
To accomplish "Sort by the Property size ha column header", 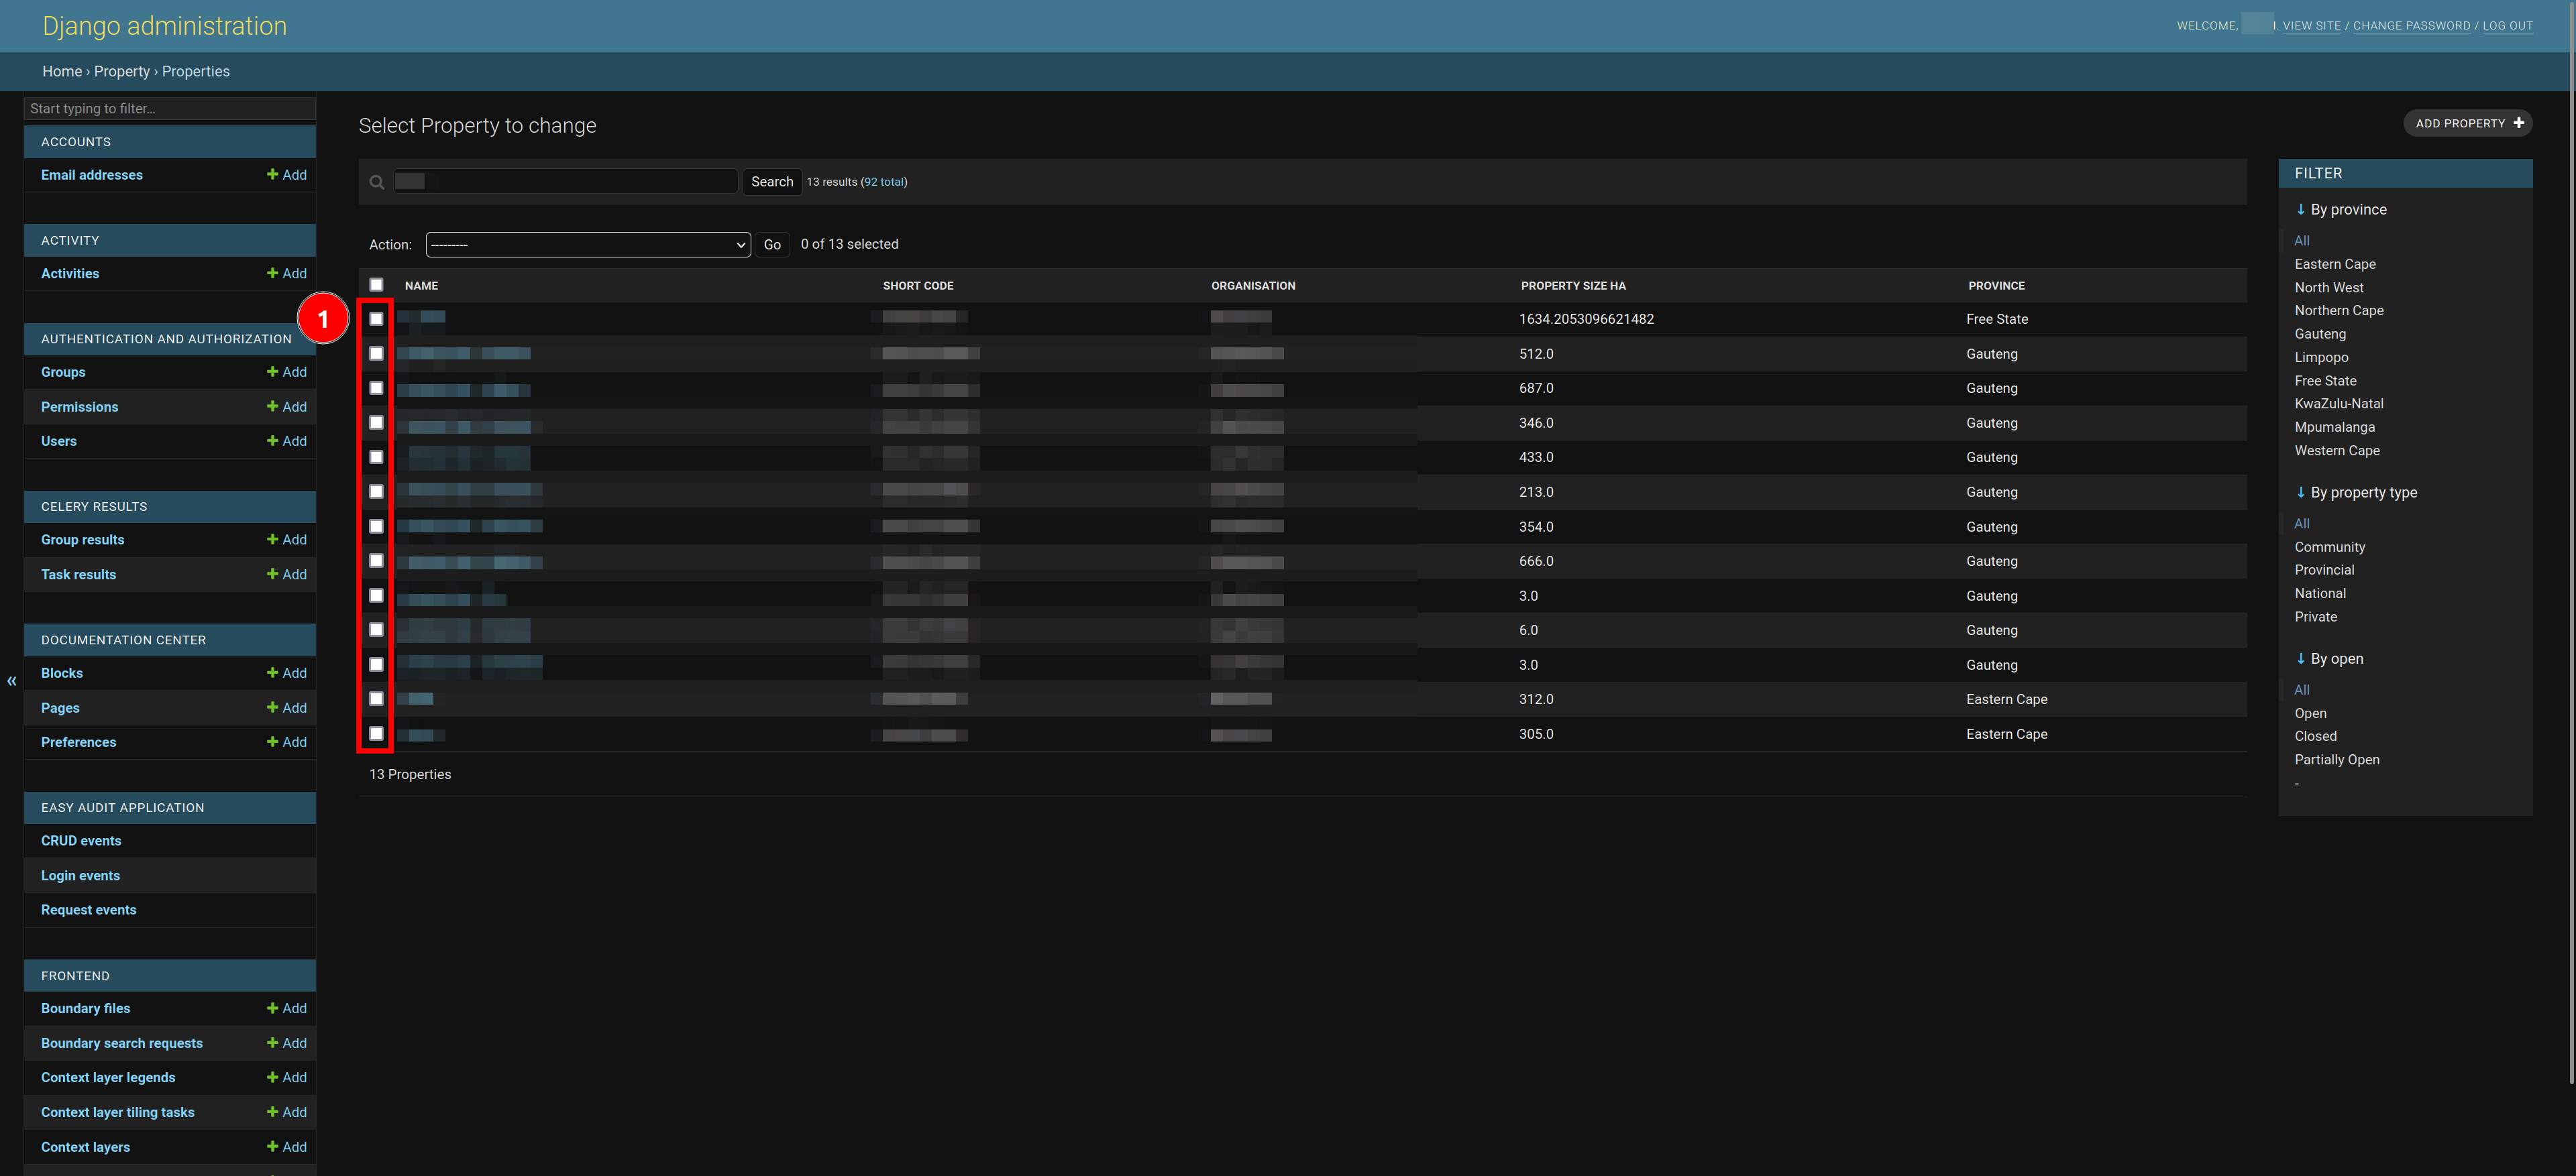I will [x=1573, y=286].
